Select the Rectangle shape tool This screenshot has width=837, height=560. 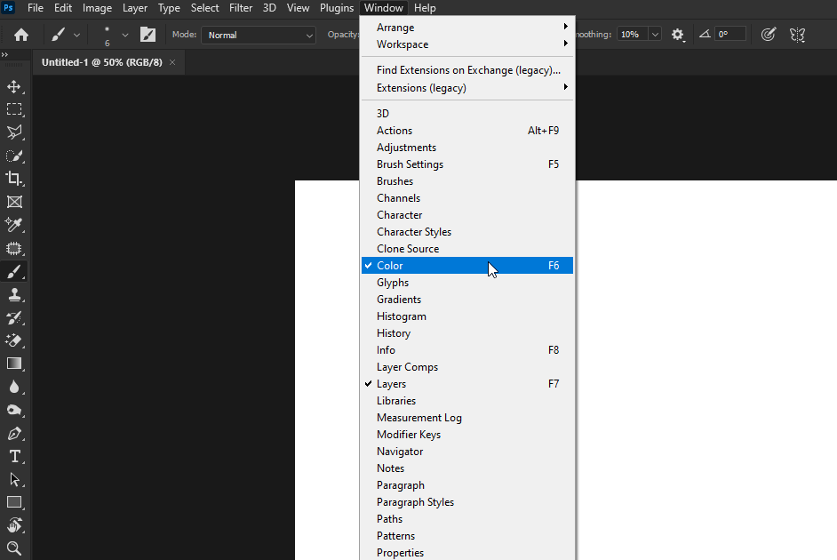(14, 502)
